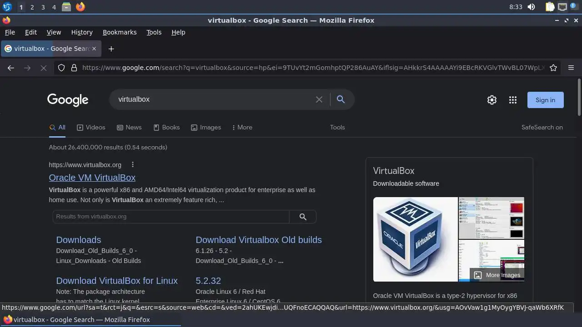Open top-right VirtualBox screenshot thumbnail
Image resolution: width=582 pixels, height=327 pixels.
pyautogui.click(x=491, y=218)
